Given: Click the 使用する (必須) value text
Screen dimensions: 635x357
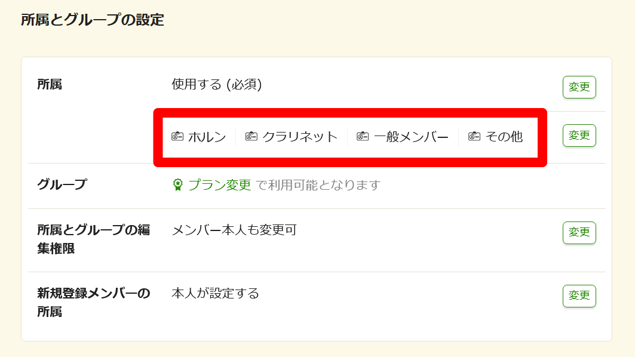Looking at the screenshot, I should pos(217,84).
